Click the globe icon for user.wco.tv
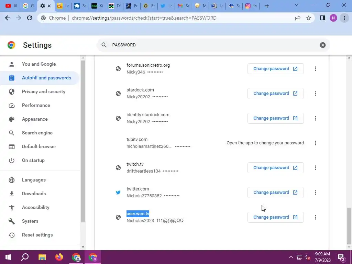Image resolution: width=352 pixels, height=264 pixels. [118, 217]
